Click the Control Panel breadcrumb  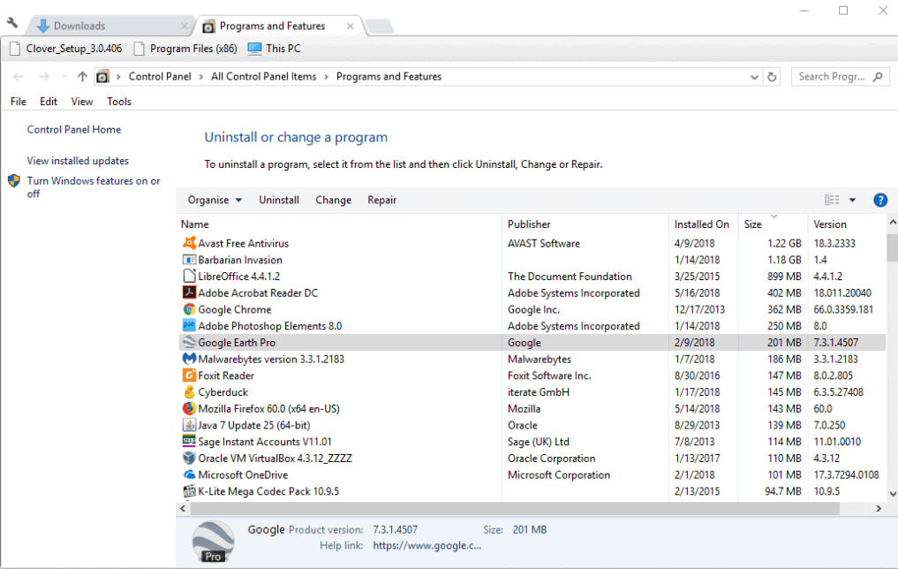coord(160,77)
